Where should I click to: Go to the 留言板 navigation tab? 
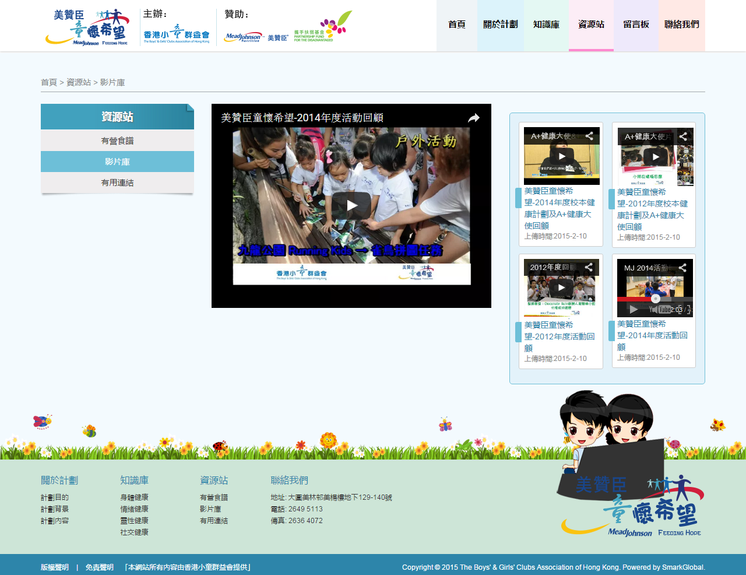pyautogui.click(x=636, y=24)
